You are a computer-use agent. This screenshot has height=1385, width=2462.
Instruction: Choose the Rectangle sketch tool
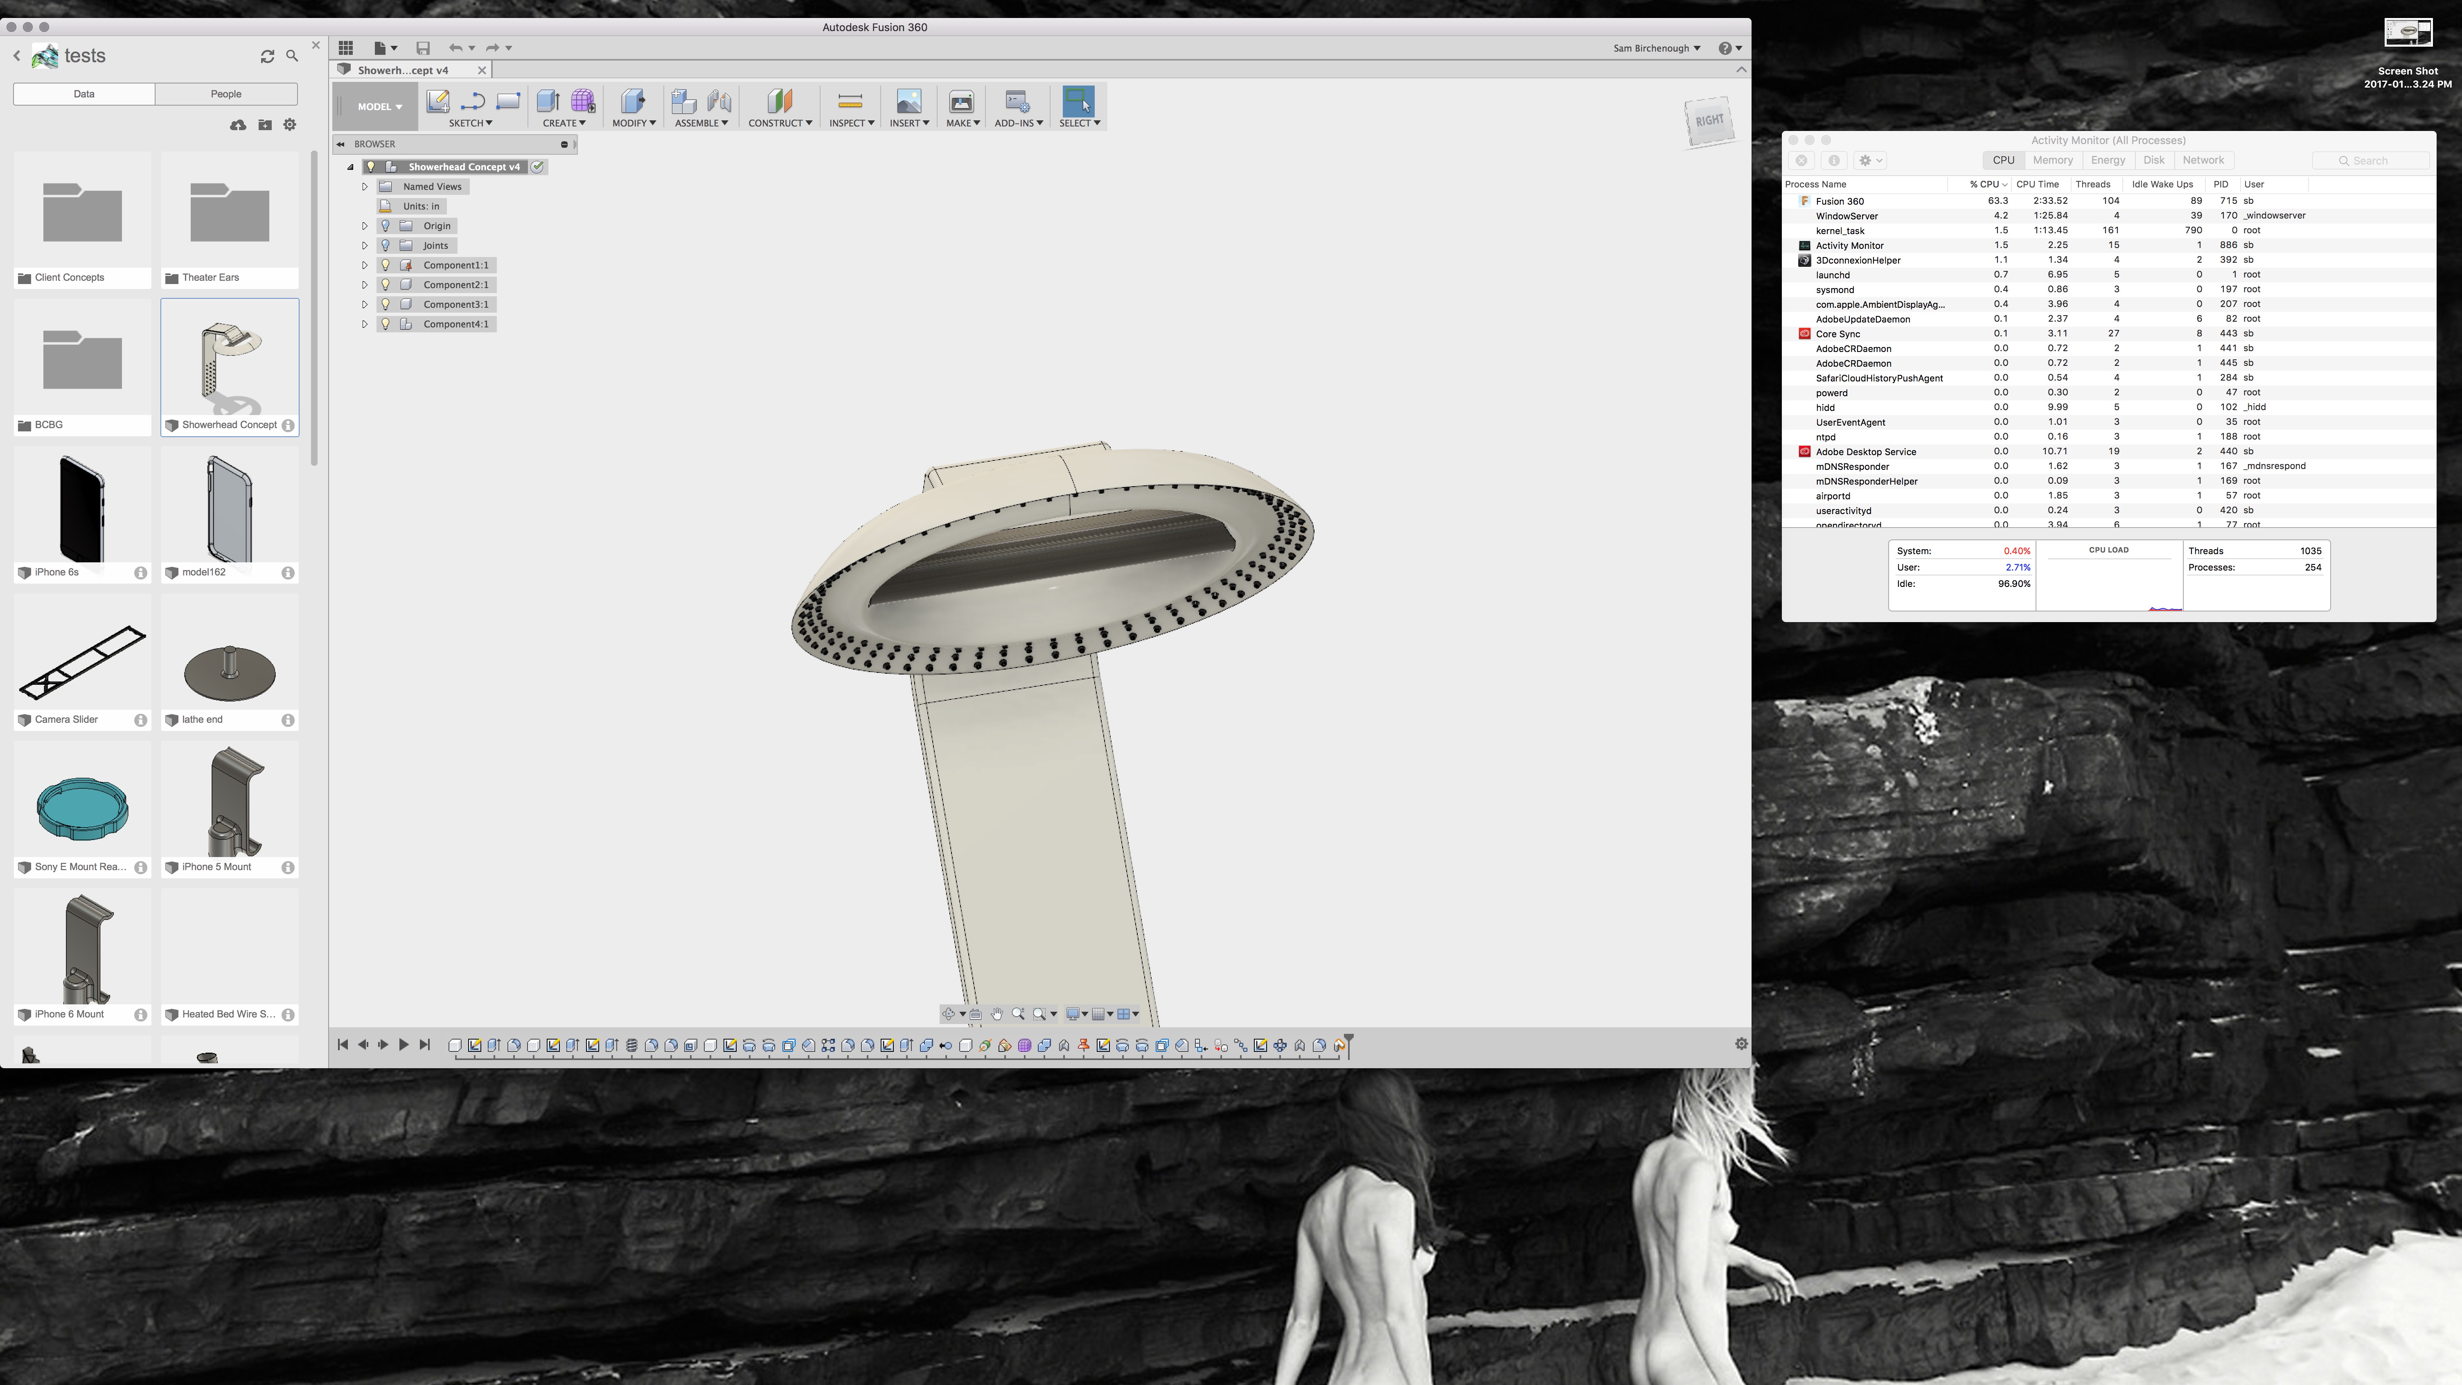click(507, 102)
